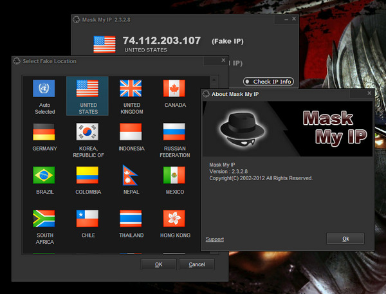The height and width of the screenshot is (294, 386).
Task: Select the Korea, Republic of flag
Action: (x=87, y=132)
